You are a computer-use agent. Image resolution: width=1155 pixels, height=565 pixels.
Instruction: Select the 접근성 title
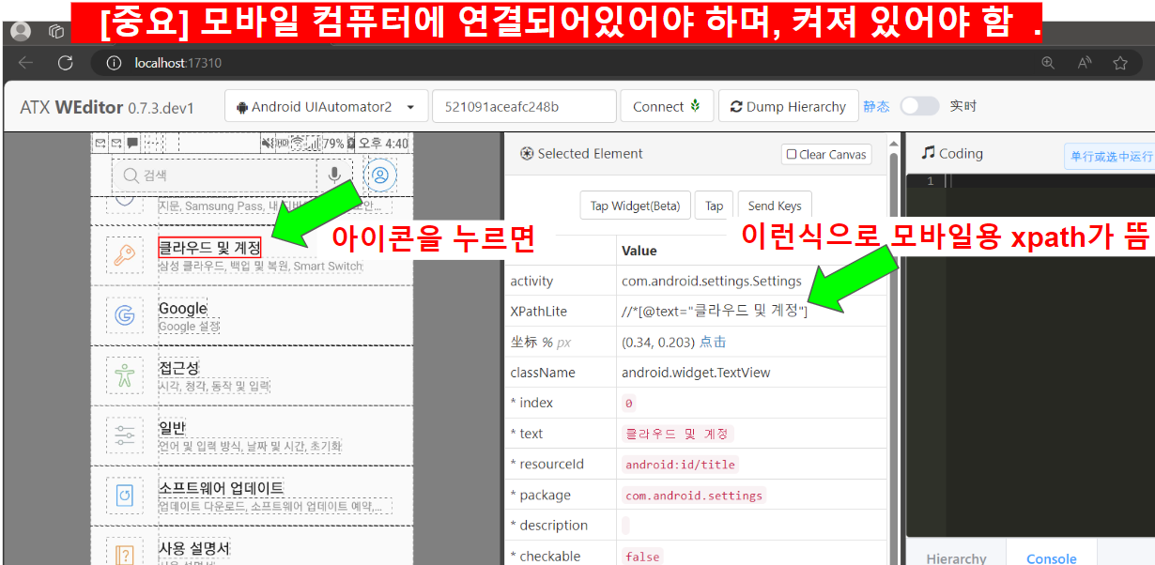[x=178, y=368]
